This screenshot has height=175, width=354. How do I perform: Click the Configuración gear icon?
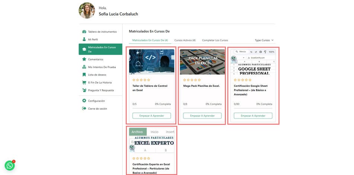tap(84, 101)
